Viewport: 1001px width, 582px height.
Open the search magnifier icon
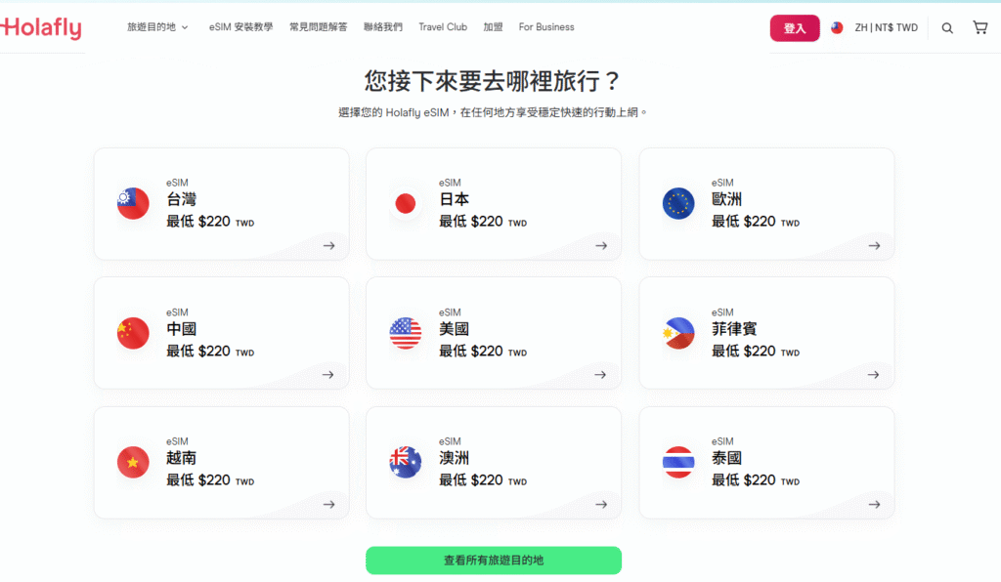pos(947,28)
